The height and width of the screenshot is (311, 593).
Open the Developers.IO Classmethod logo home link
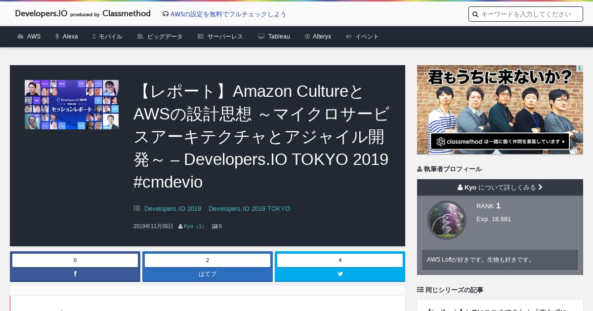[x=83, y=14]
